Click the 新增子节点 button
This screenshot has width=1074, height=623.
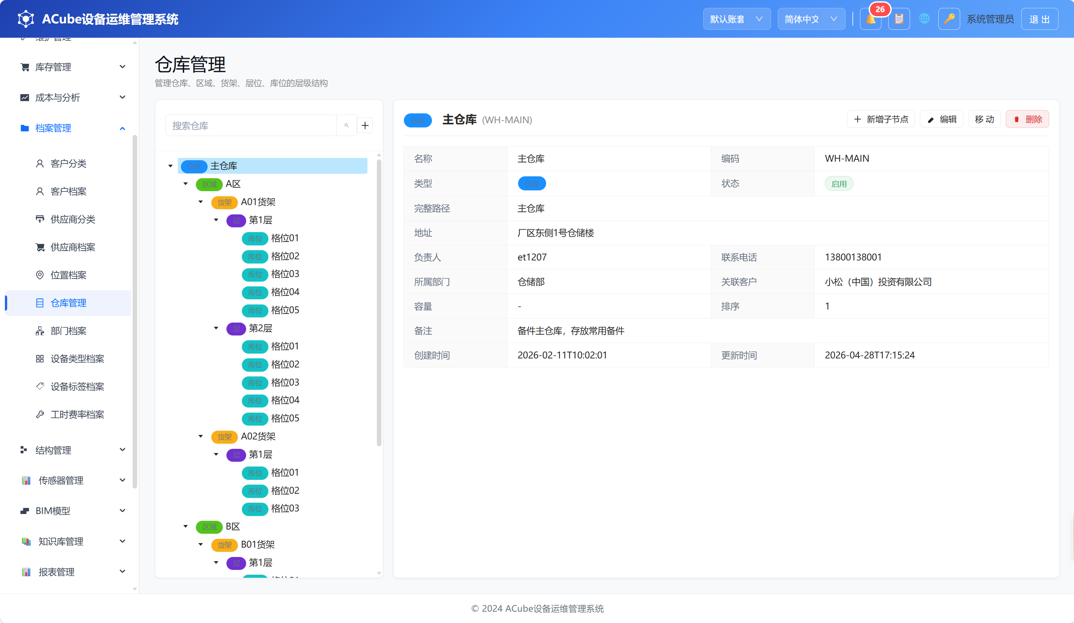[x=881, y=119]
